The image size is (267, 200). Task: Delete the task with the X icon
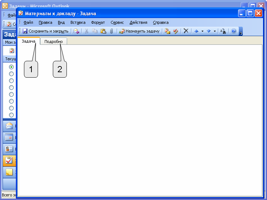point(186,31)
